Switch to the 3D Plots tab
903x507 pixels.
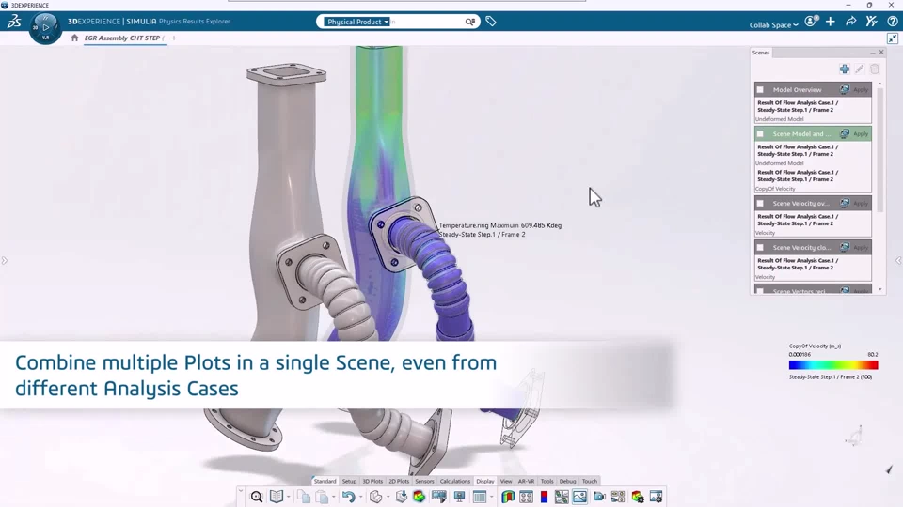[x=372, y=481]
